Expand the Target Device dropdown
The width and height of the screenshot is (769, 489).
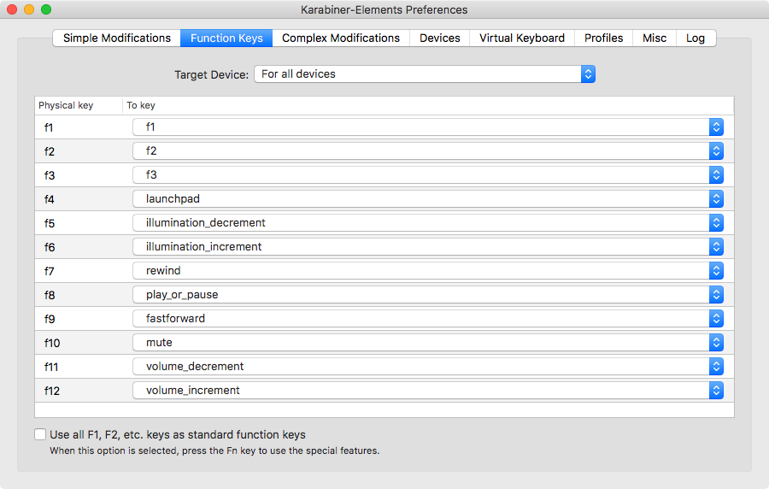click(x=424, y=74)
